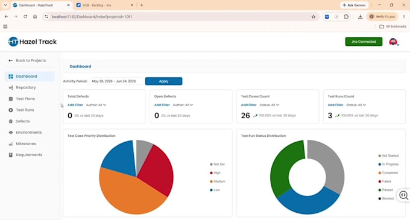
Task: Open the apps grid in bookmarks bar
Action: pyautogui.click(x=5, y=27)
